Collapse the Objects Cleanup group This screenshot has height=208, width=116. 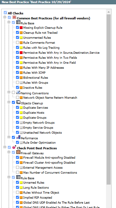pos(9,102)
